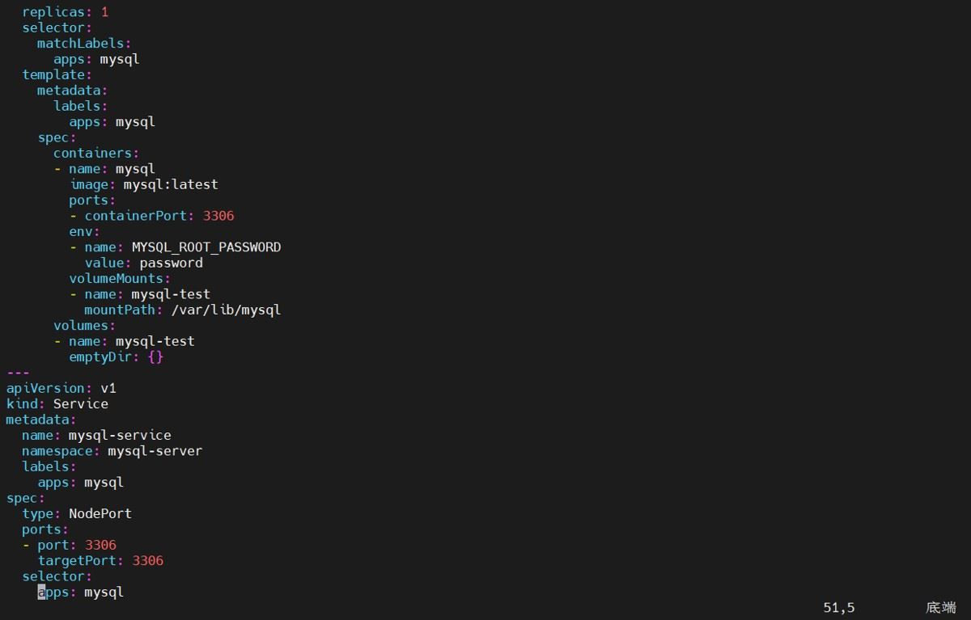Click the apiVersion v1 line

coord(61,388)
